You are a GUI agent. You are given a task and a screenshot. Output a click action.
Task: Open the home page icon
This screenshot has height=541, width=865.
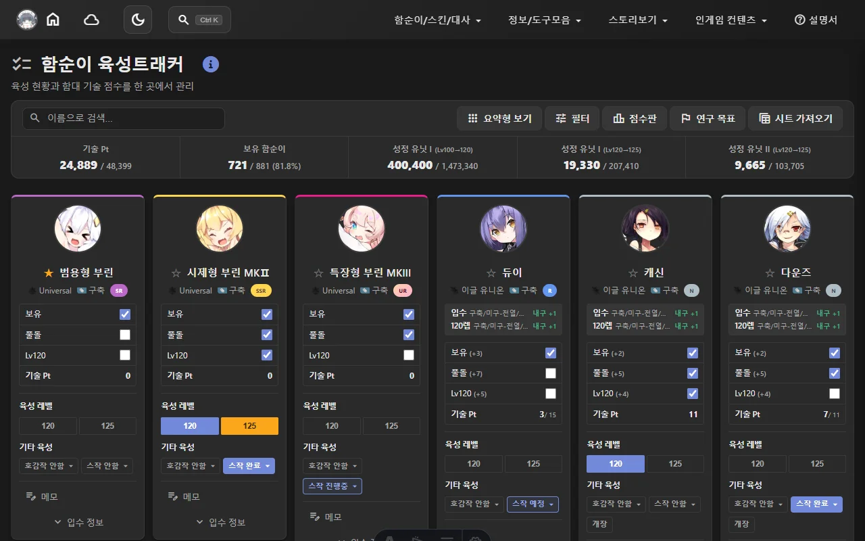53,20
